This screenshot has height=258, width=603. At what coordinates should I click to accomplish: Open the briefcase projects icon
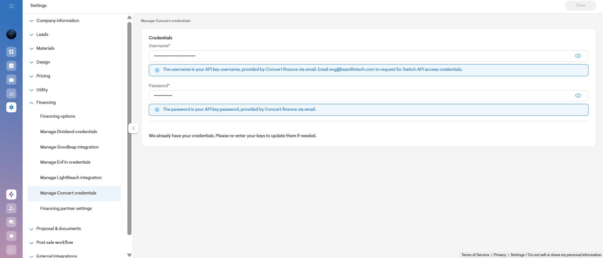(x=11, y=80)
